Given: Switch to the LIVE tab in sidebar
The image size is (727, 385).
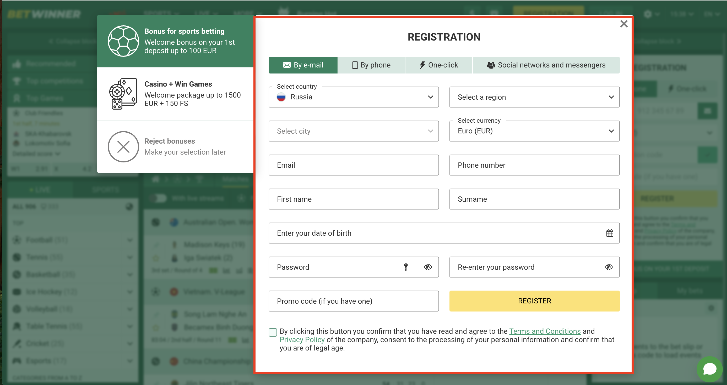Looking at the screenshot, I should pos(40,190).
